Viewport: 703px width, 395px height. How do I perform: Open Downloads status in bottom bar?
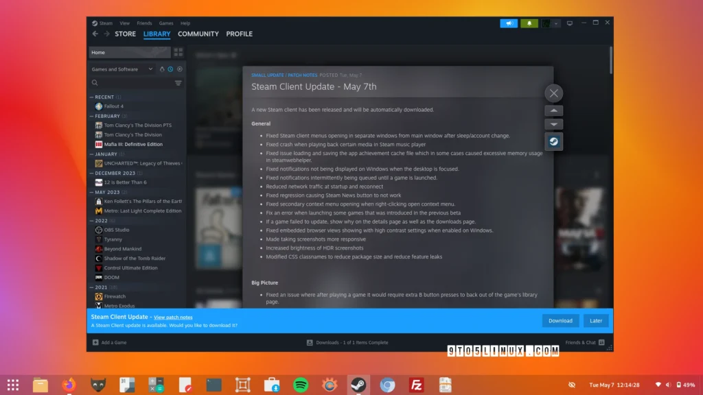[x=347, y=343]
